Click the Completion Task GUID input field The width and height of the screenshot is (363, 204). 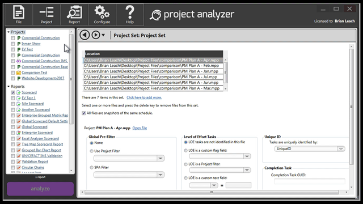coord(310,181)
